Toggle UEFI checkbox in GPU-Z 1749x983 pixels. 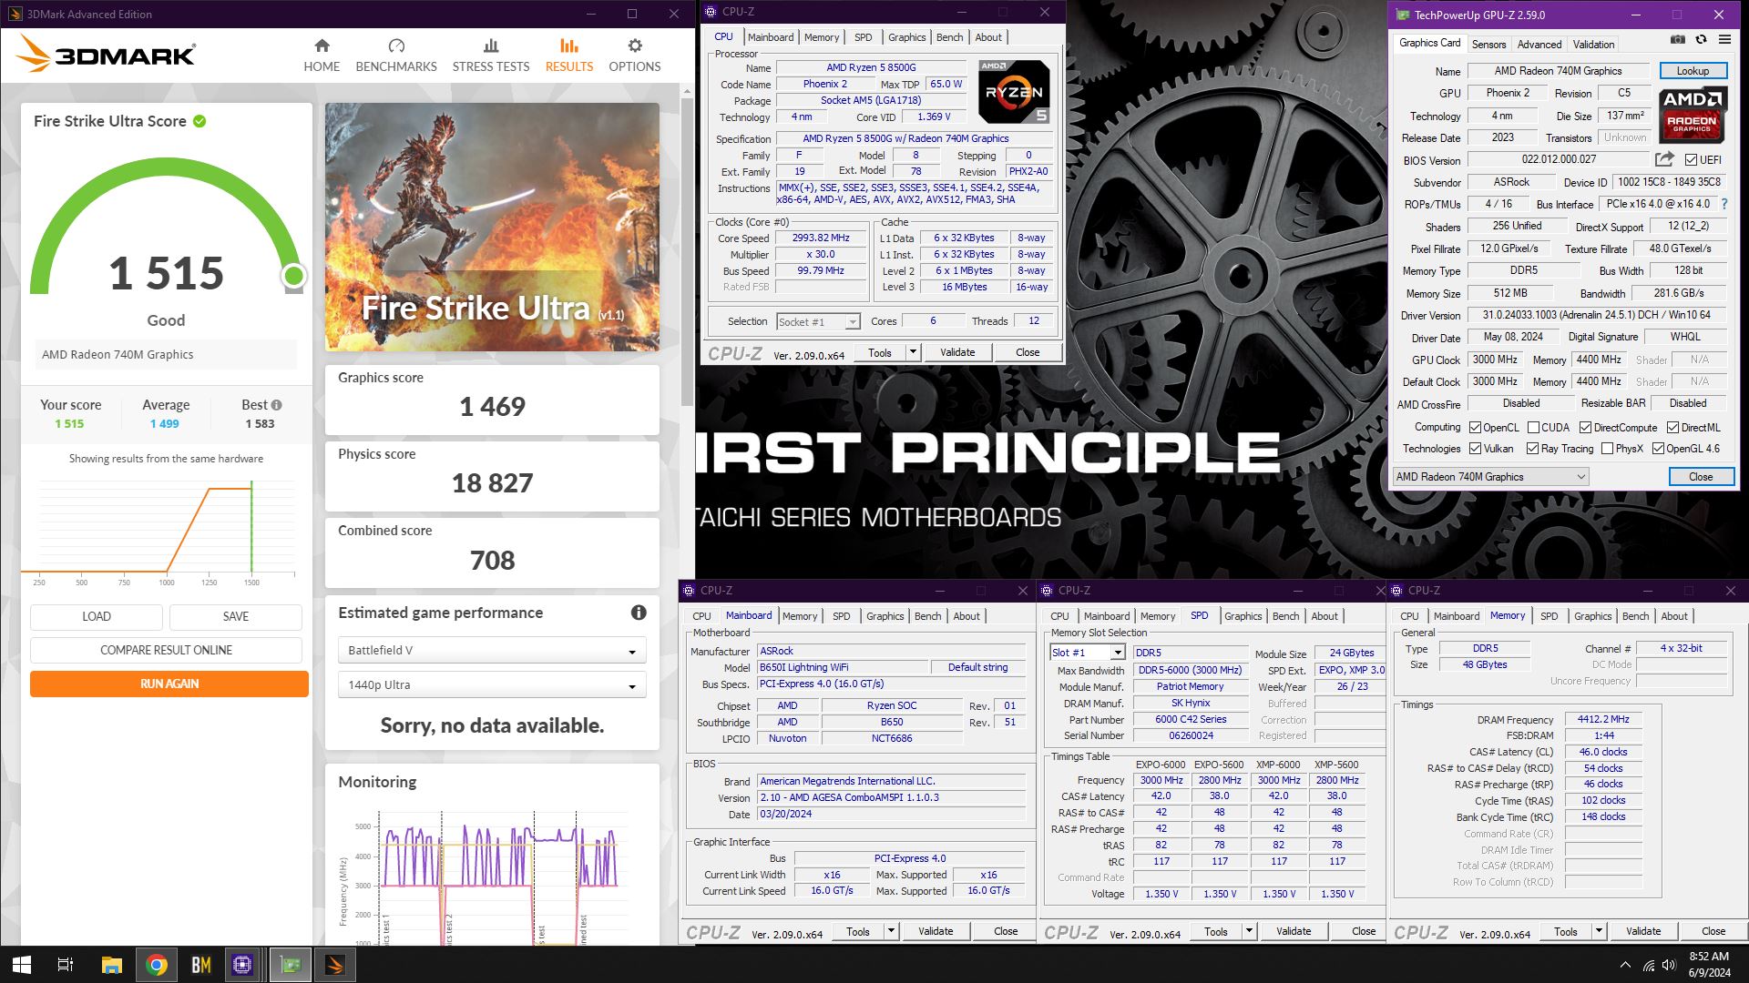click(1691, 160)
